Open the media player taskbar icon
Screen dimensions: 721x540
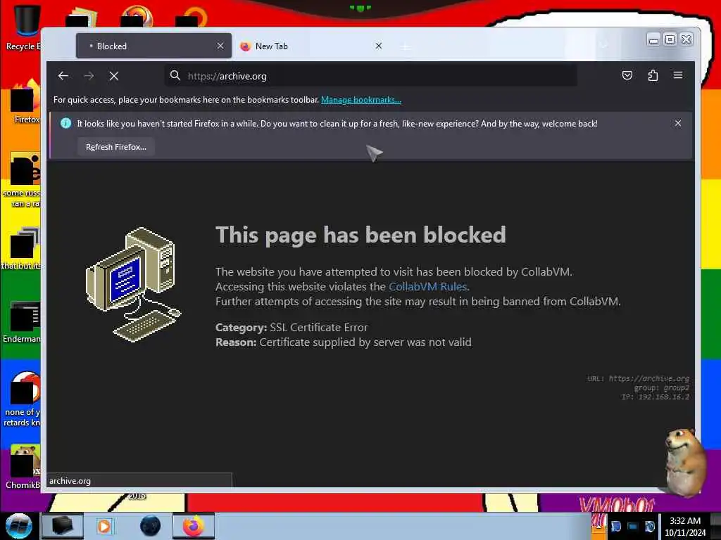pyautogui.click(x=104, y=526)
